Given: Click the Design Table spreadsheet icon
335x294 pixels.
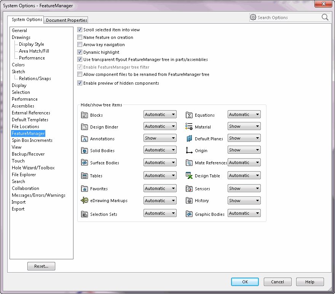Looking at the screenshot, I should 189,175.
